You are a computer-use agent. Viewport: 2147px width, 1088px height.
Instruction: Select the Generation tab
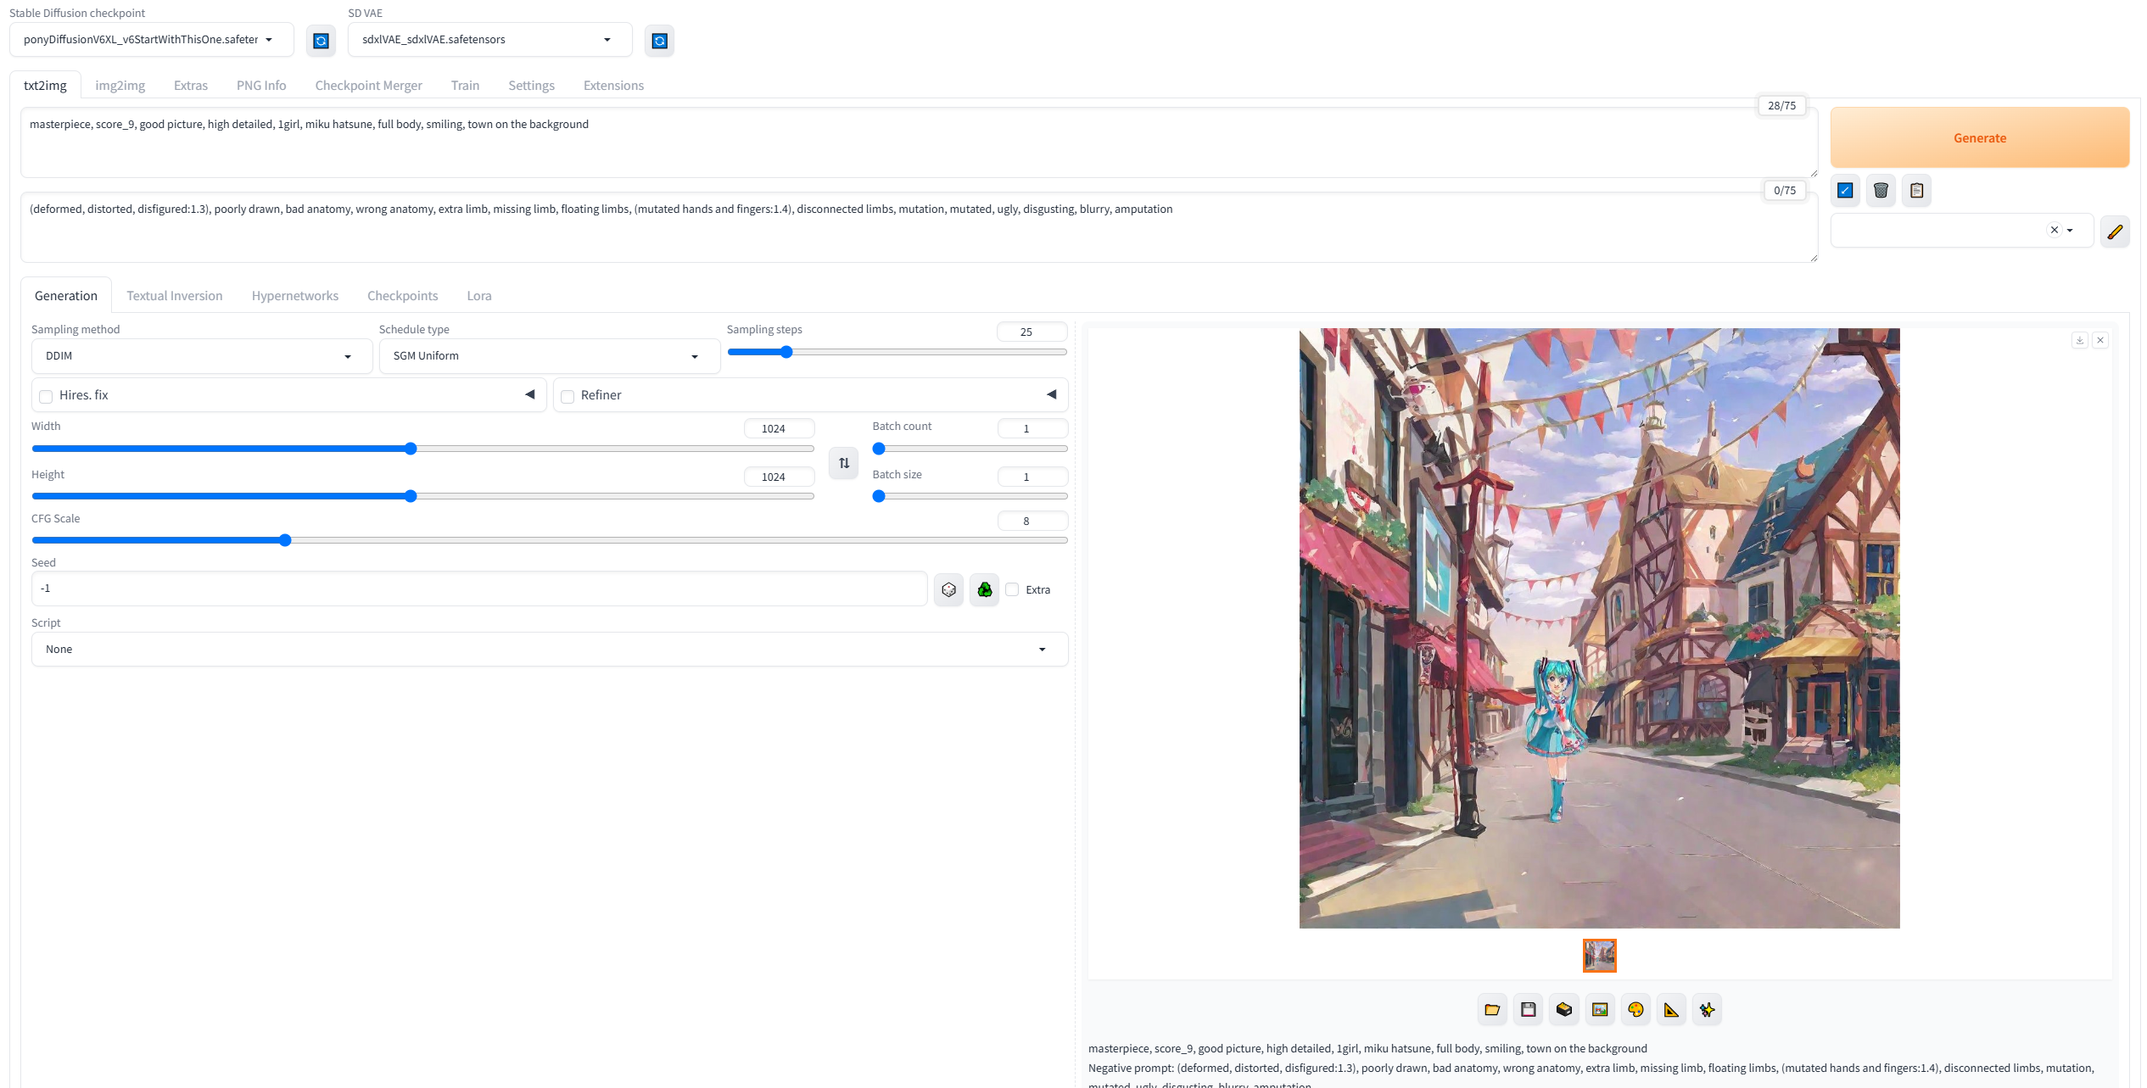pos(66,296)
